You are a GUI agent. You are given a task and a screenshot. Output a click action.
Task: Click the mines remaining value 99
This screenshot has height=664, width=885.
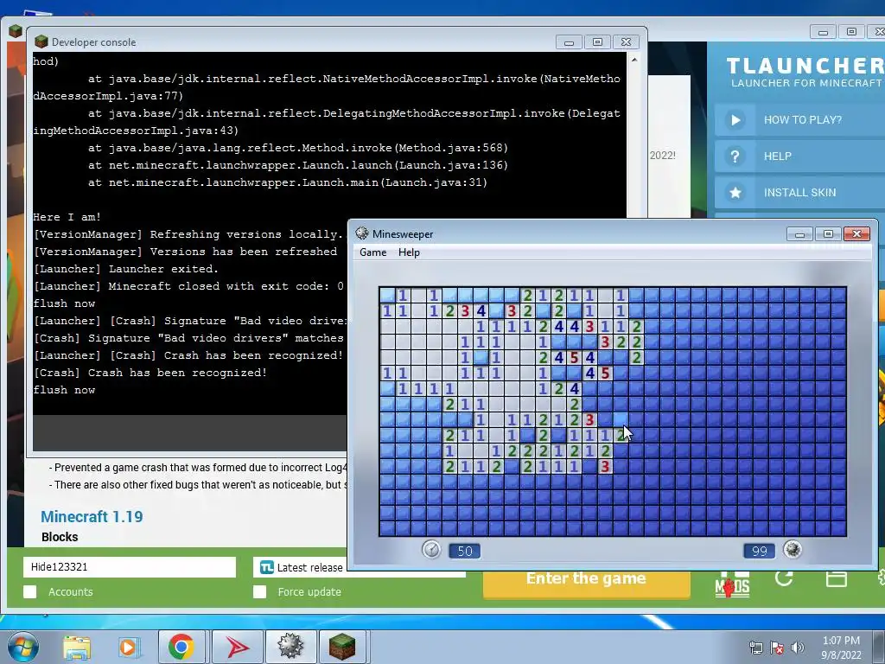[759, 551]
